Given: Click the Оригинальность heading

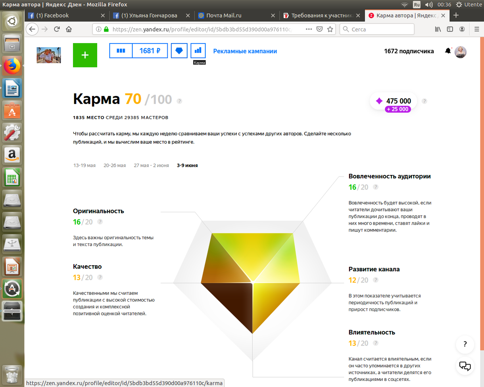Looking at the screenshot, I should pyautogui.click(x=98, y=211).
